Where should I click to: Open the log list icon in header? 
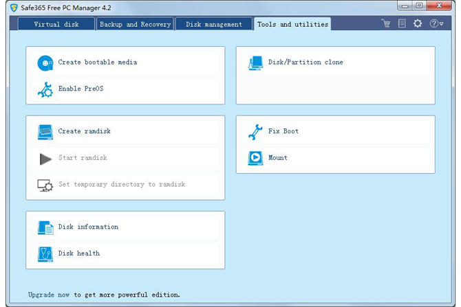click(x=402, y=23)
